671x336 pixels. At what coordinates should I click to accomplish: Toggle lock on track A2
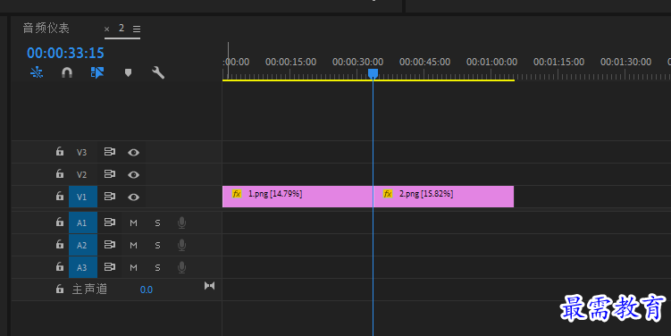pyautogui.click(x=60, y=244)
